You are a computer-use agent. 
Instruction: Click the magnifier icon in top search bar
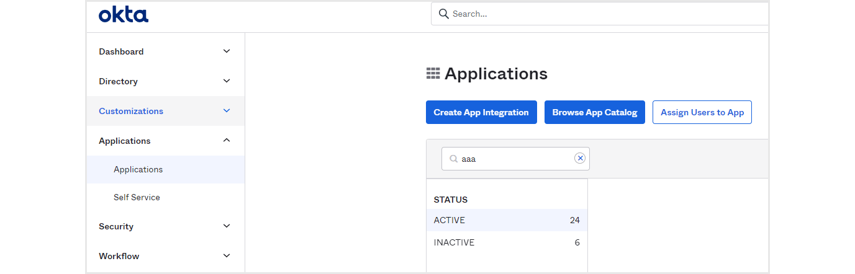tap(443, 14)
